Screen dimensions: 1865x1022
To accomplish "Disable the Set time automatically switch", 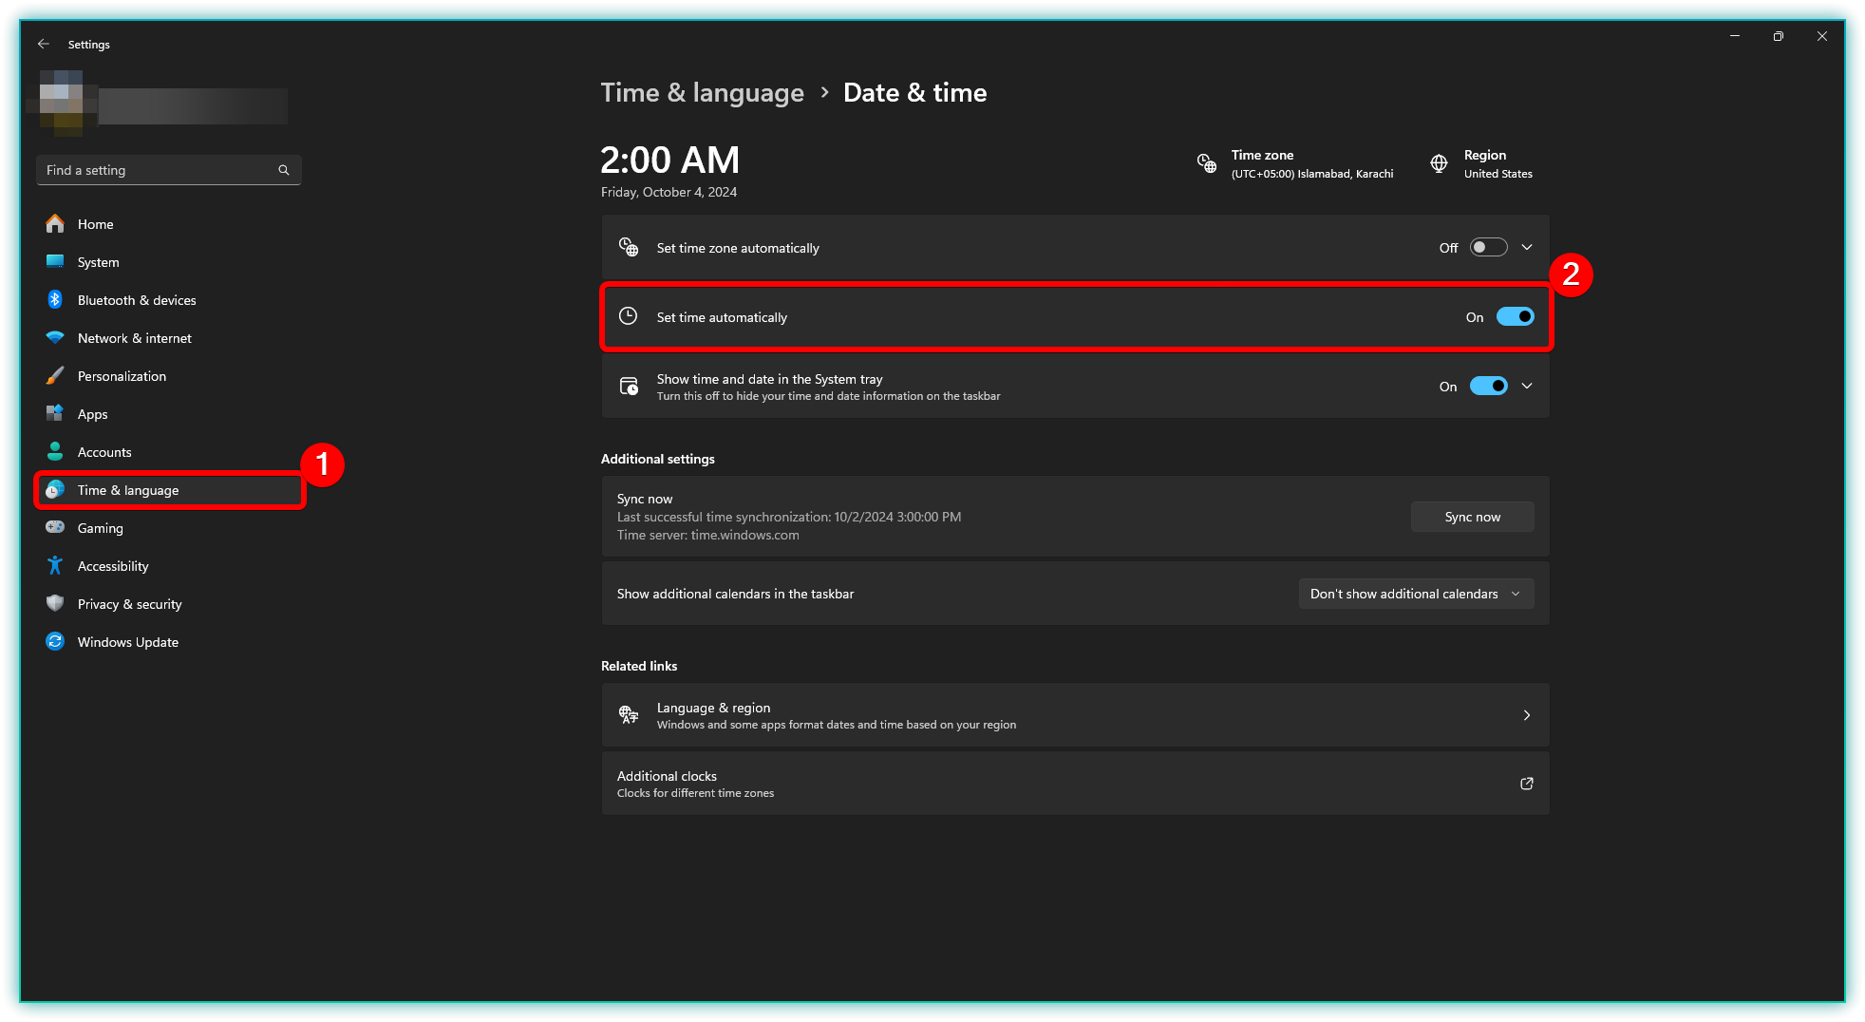I will click(1515, 317).
